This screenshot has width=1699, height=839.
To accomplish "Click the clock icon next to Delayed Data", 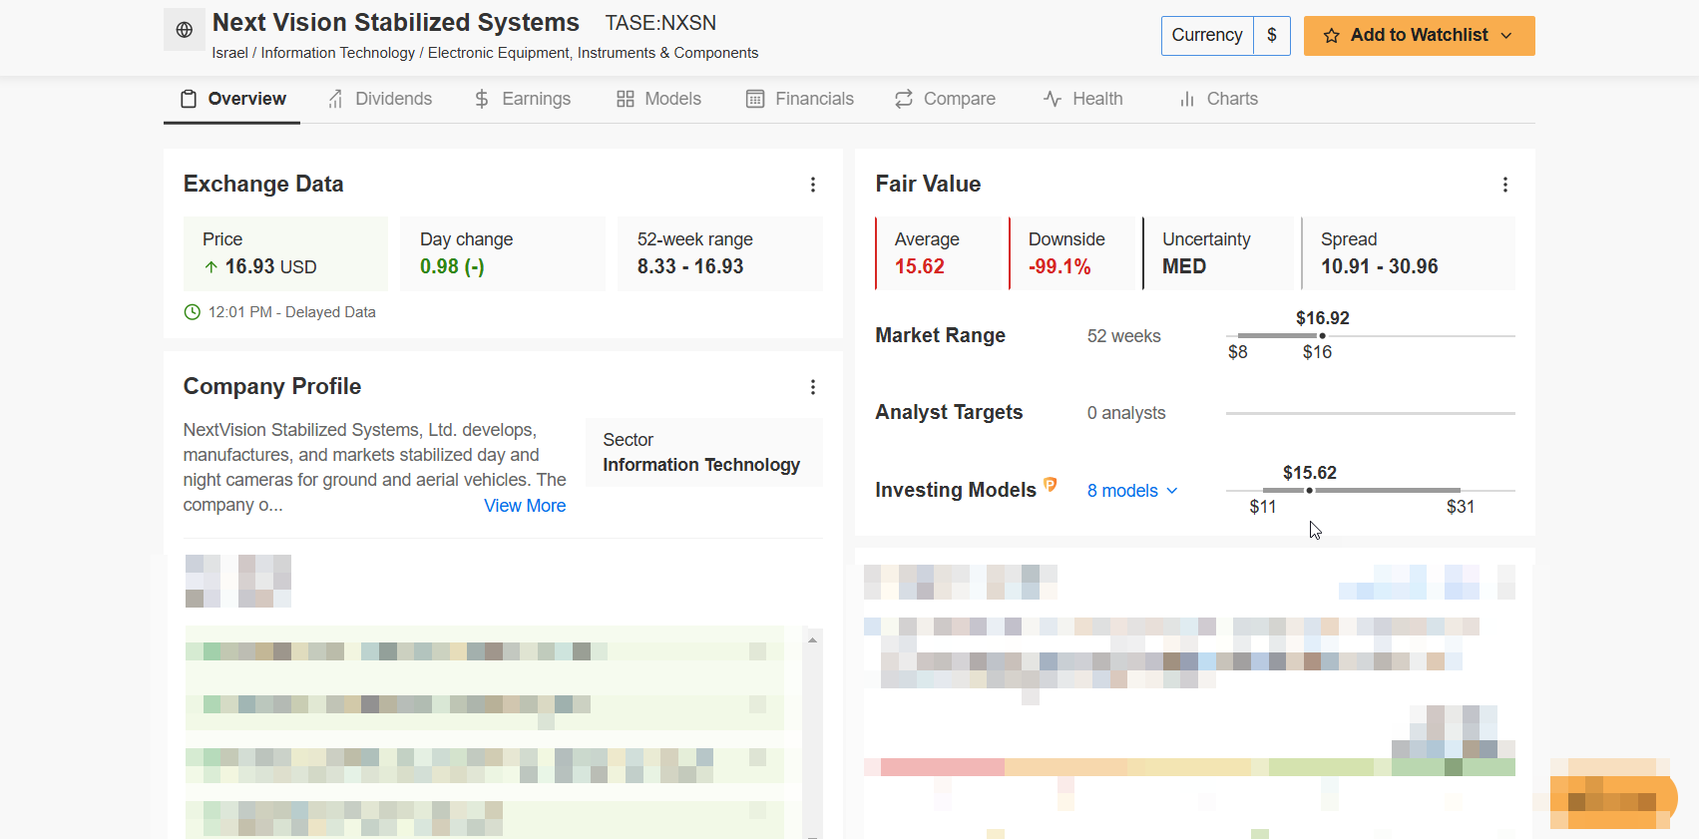I will [x=193, y=312].
